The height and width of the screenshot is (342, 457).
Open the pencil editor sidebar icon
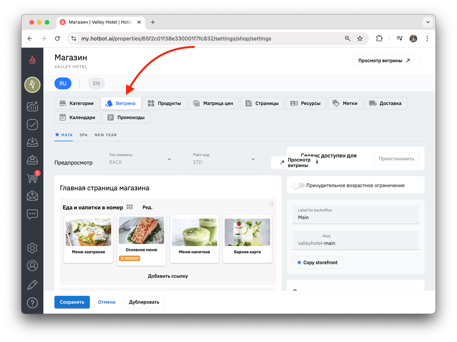point(32,284)
